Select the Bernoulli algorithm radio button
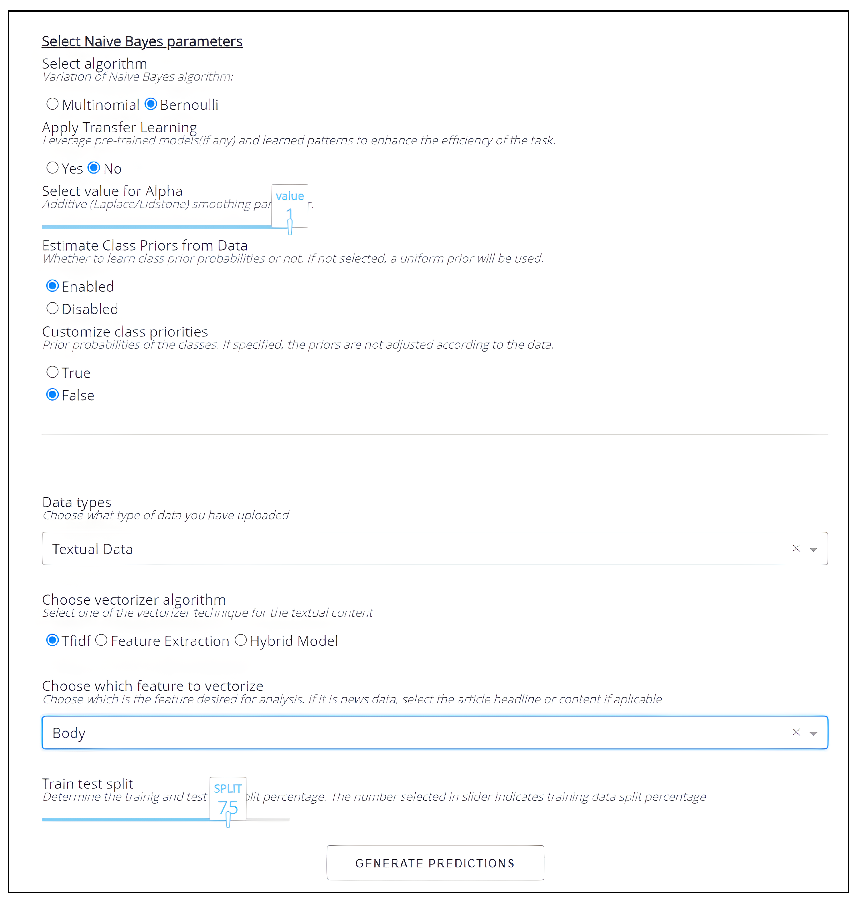856x902 pixels. (x=151, y=104)
